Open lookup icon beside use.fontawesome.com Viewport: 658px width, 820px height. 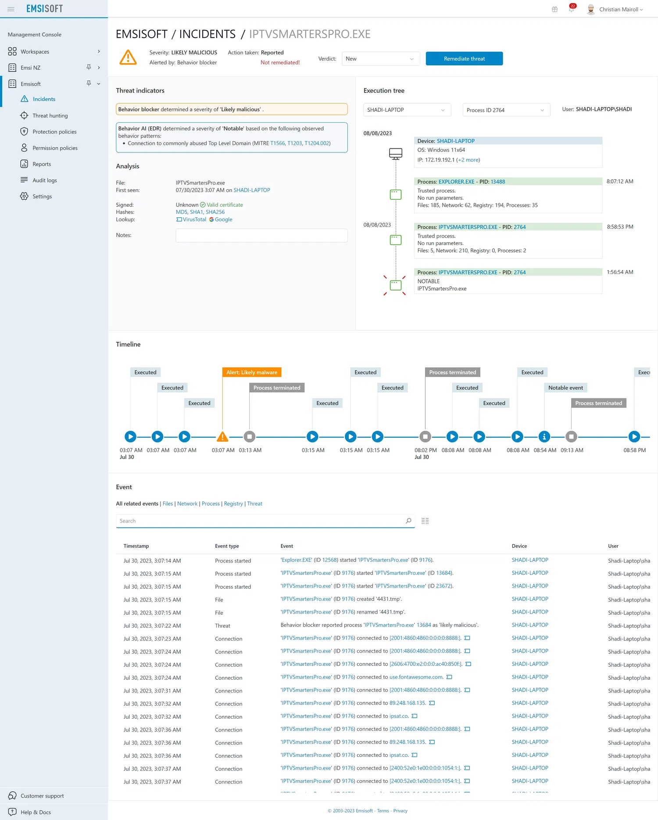click(449, 678)
